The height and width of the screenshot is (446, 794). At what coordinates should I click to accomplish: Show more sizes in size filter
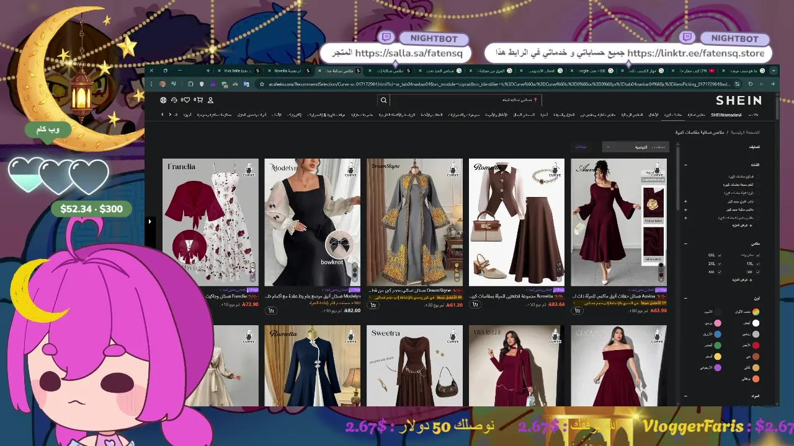742,280
